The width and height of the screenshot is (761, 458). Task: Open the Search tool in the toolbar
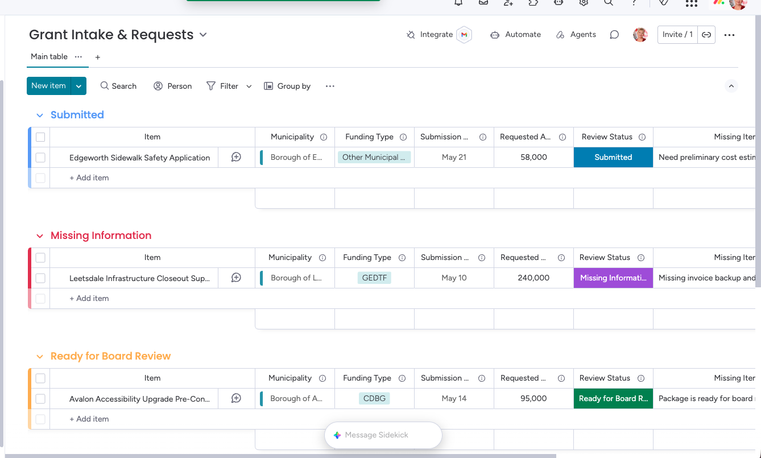[x=118, y=86]
